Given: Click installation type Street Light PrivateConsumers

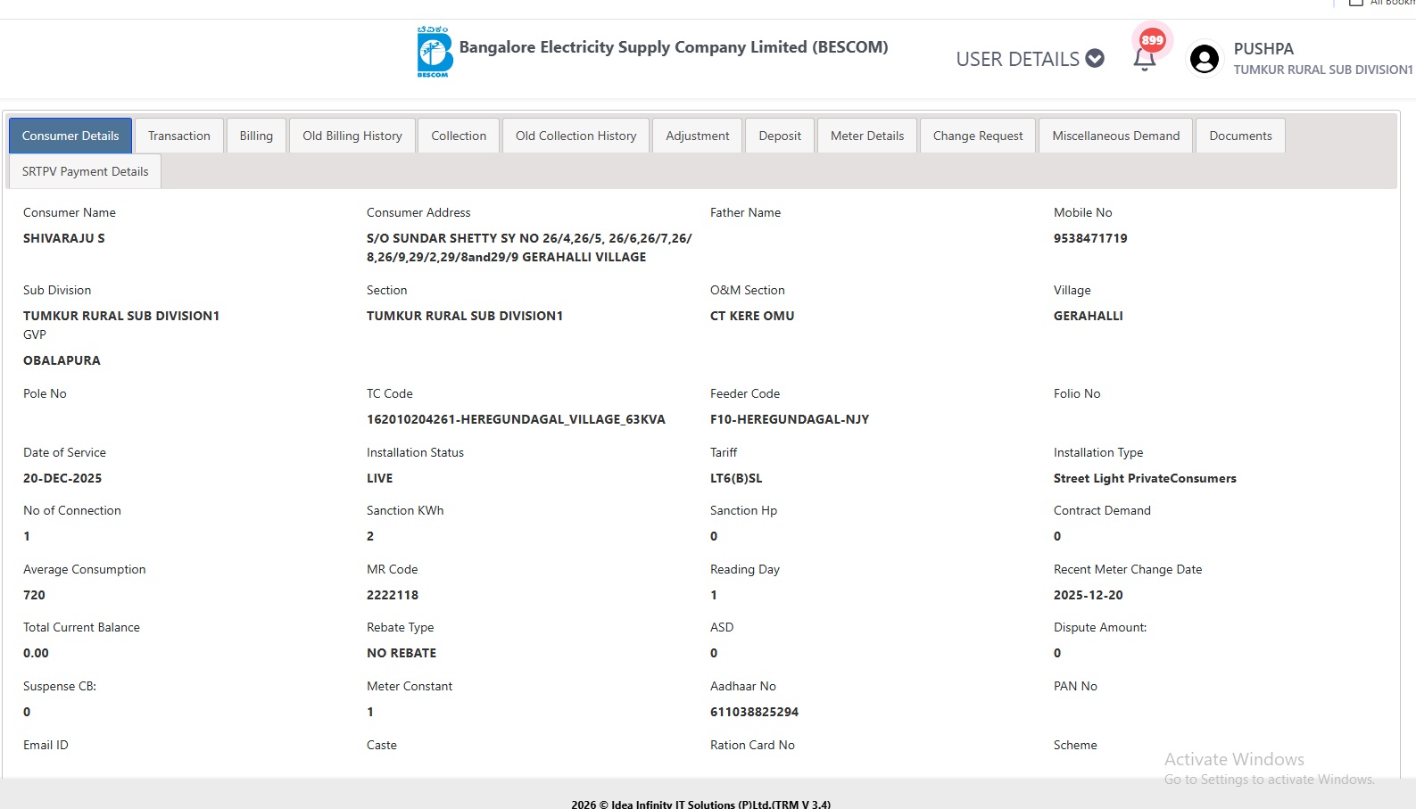Looking at the screenshot, I should pyautogui.click(x=1145, y=478).
